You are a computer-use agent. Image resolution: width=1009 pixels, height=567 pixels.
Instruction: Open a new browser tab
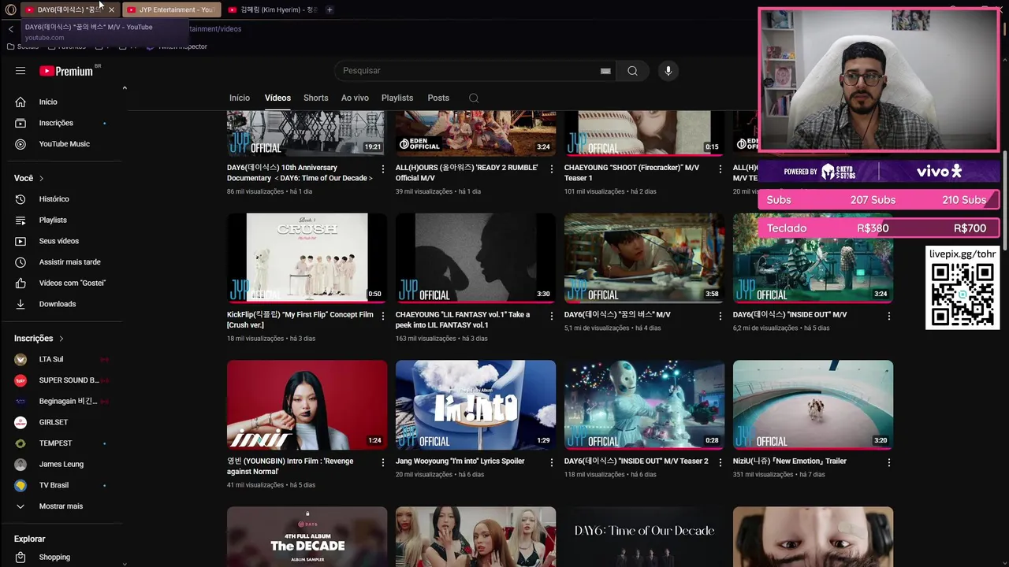pyautogui.click(x=330, y=9)
